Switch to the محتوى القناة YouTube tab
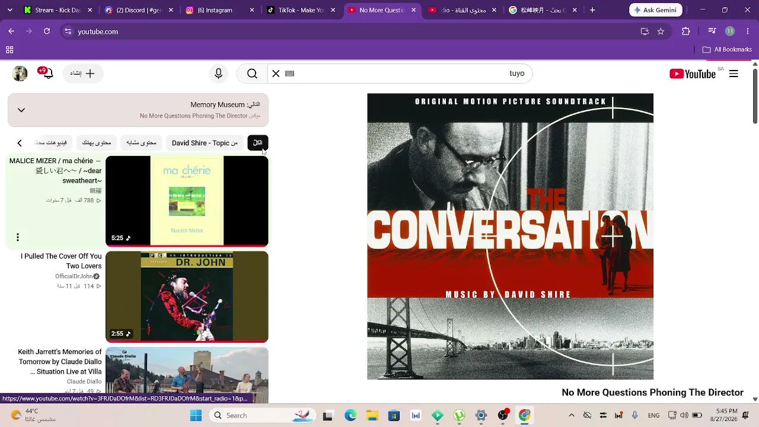This screenshot has height=427, width=759. [x=463, y=10]
